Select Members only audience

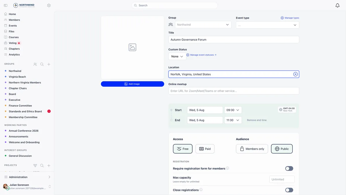tap(252, 149)
